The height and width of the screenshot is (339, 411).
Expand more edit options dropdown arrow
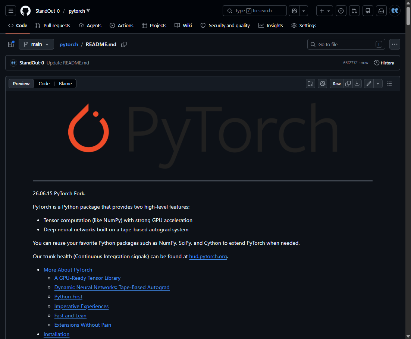(x=378, y=83)
